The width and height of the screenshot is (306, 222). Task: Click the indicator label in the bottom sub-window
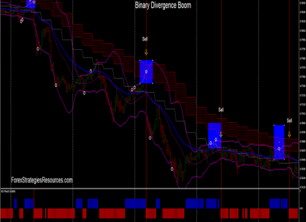(8, 191)
